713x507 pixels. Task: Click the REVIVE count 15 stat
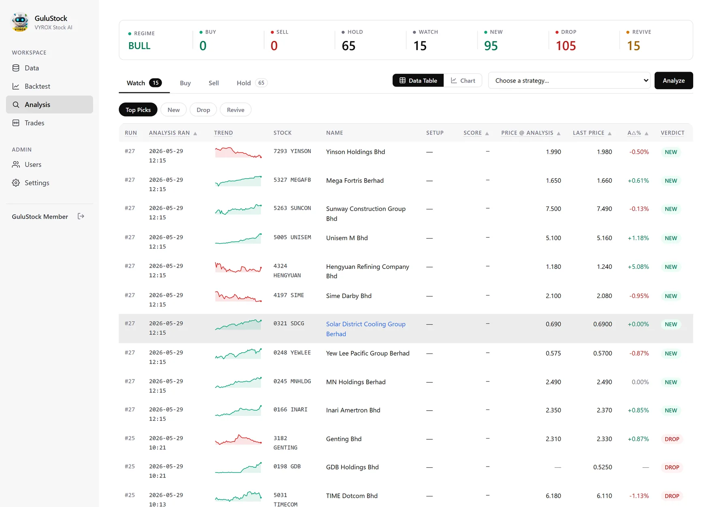click(x=633, y=46)
